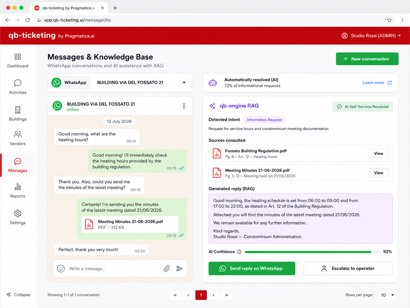The height and width of the screenshot is (308, 410).
Task: Go to next page arrow
Action: click(213, 295)
